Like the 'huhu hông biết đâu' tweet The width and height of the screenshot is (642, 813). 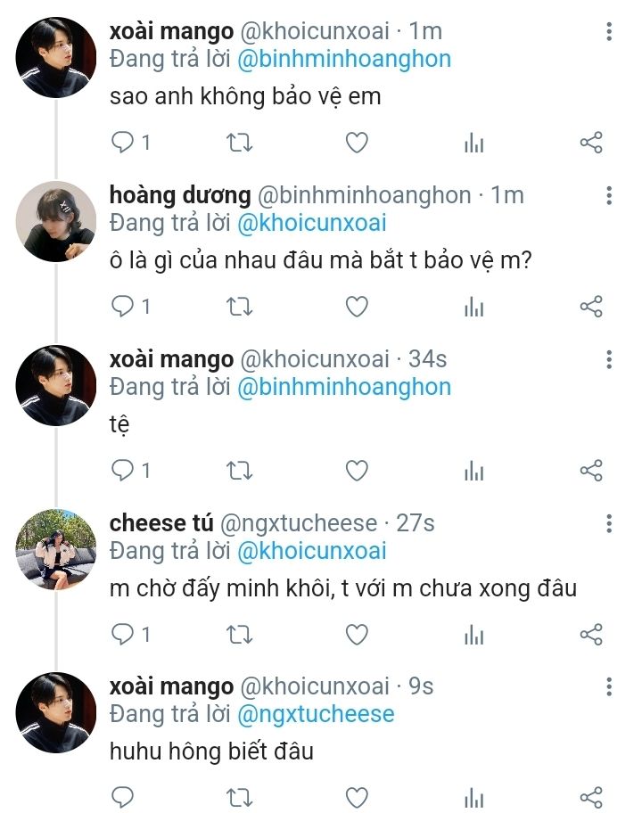tap(357, 797)
